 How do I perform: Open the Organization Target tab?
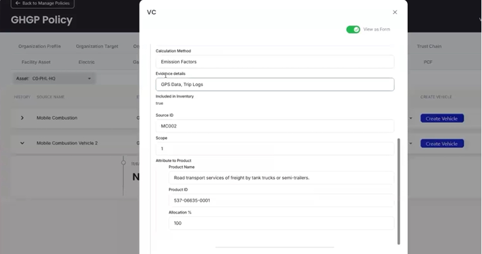coord(97,47)
